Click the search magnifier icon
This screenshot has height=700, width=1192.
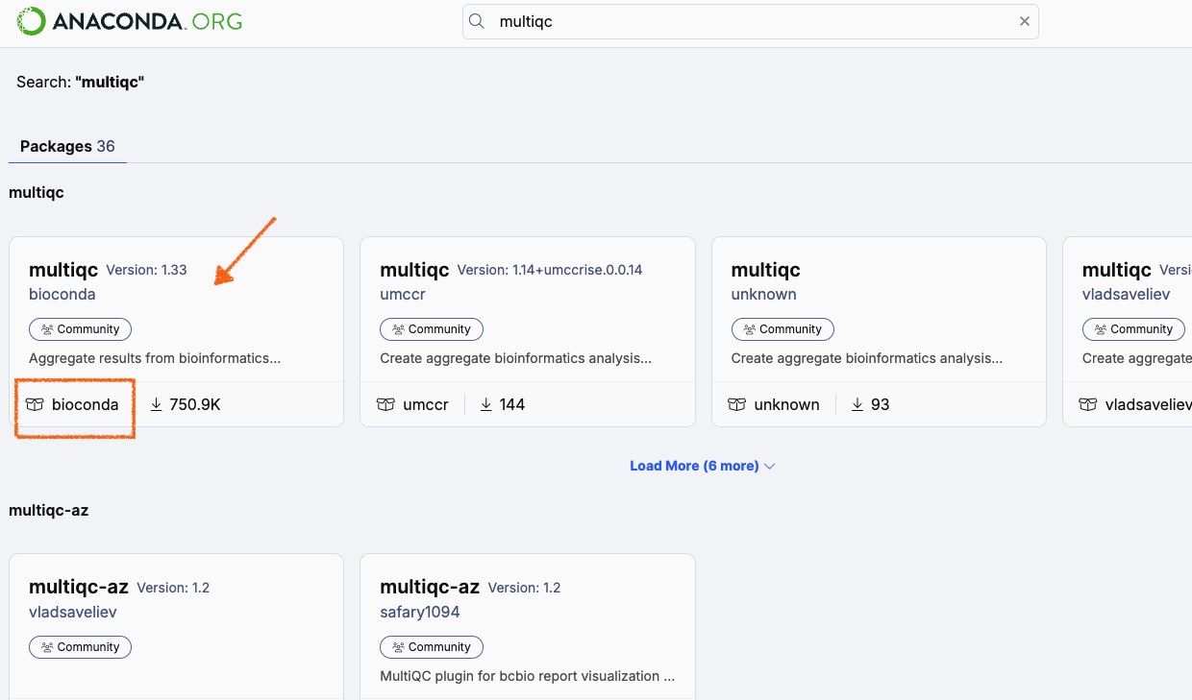[476, 21]
